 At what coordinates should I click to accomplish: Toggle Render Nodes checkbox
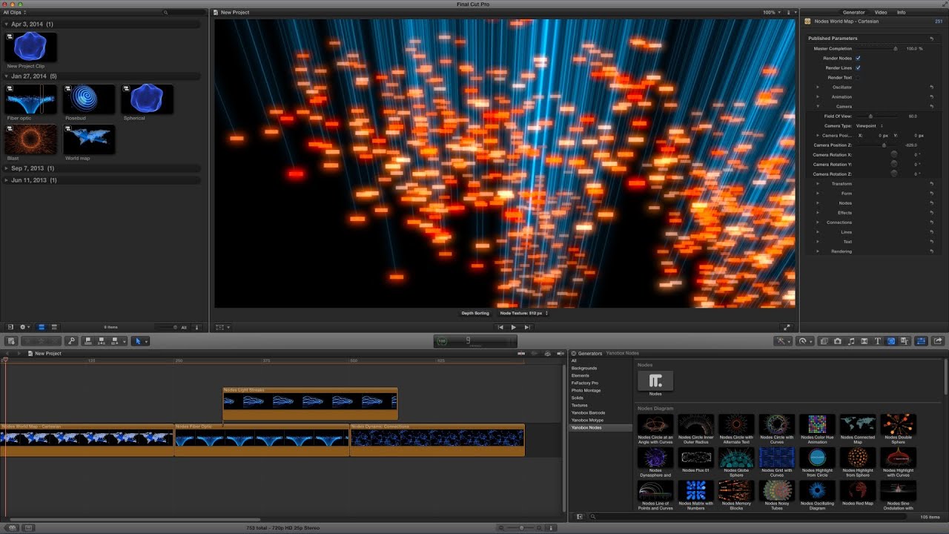point(858,58)
